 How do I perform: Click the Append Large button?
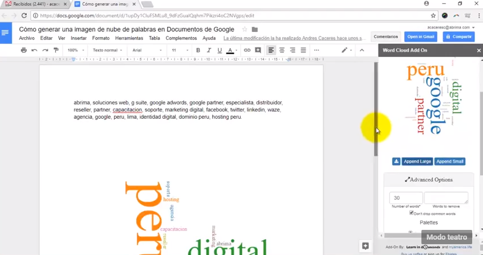tap(417, 161)
